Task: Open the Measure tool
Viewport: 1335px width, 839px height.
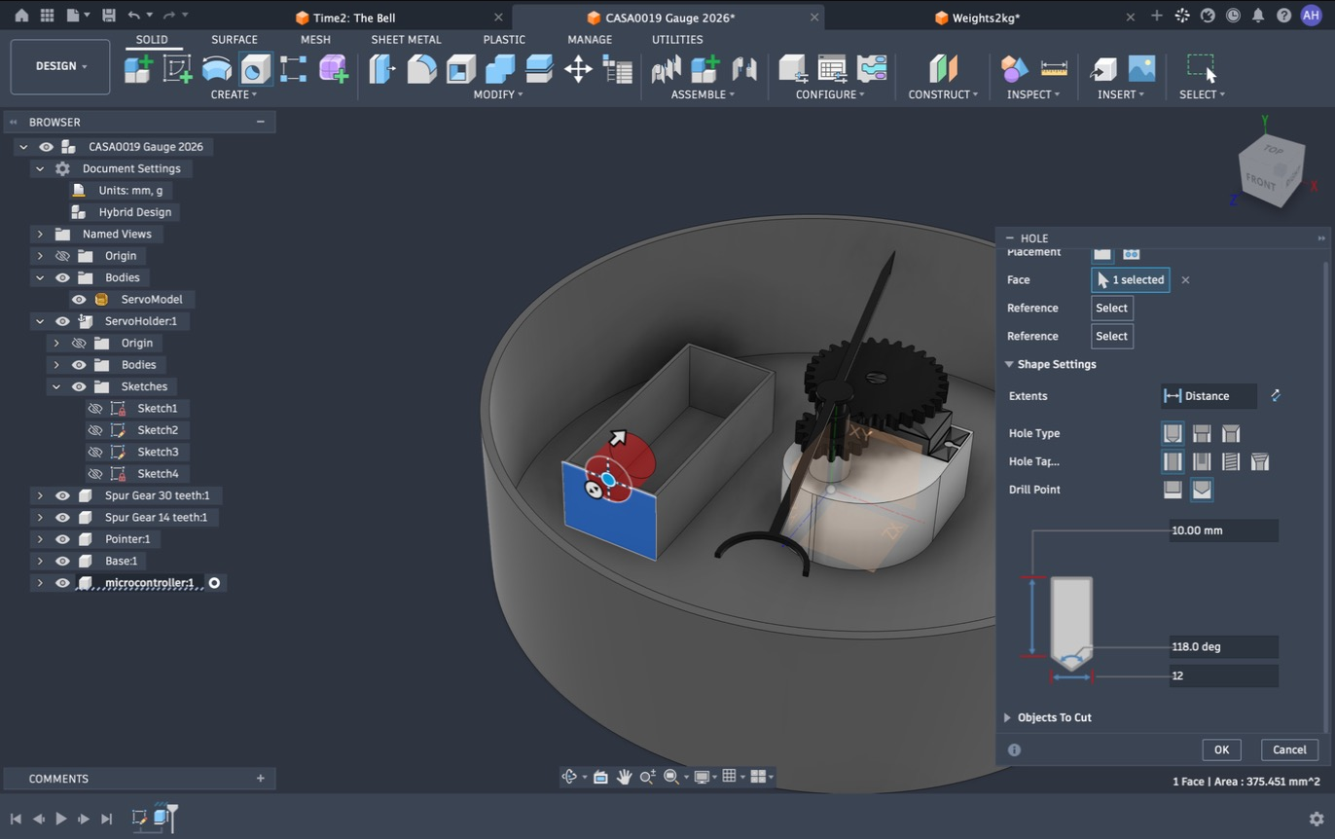Action: [1054, 69]
